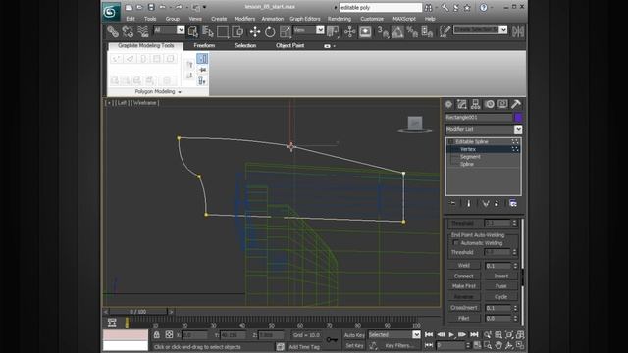Open the Edit menu
Image resolution: width=628 pixels, height=353 pixels.
[x=131, y=19]
